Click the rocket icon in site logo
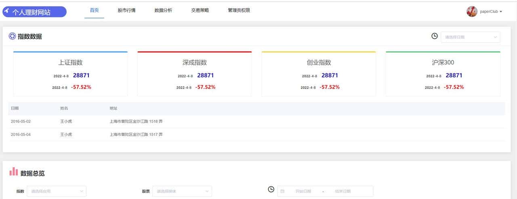517x199 pixels. click(x=6, y=11)
